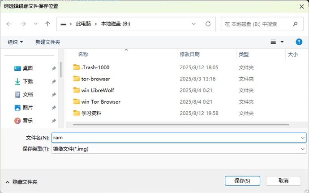Click the pin icon next to 桌面
309x193 pixels.
[x=54, y=68]
